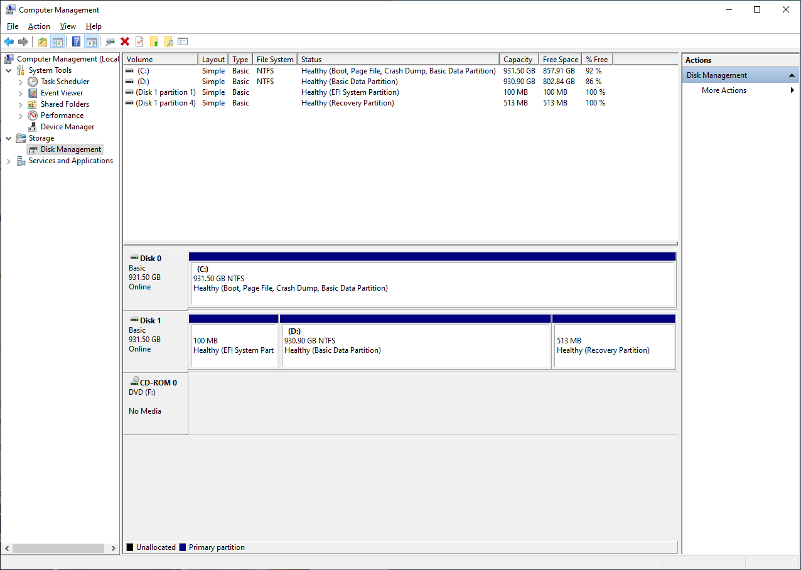The width and height of the screenshot is (801, 570).
Task: Click the Disk Management header in the Actions pane
Action: [x=715, y=75]
